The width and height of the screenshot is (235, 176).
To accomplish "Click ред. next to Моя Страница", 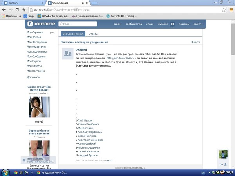I will (52, 32).
